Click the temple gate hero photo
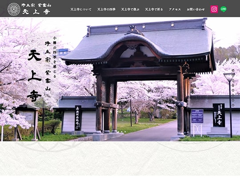 point(120,79)
